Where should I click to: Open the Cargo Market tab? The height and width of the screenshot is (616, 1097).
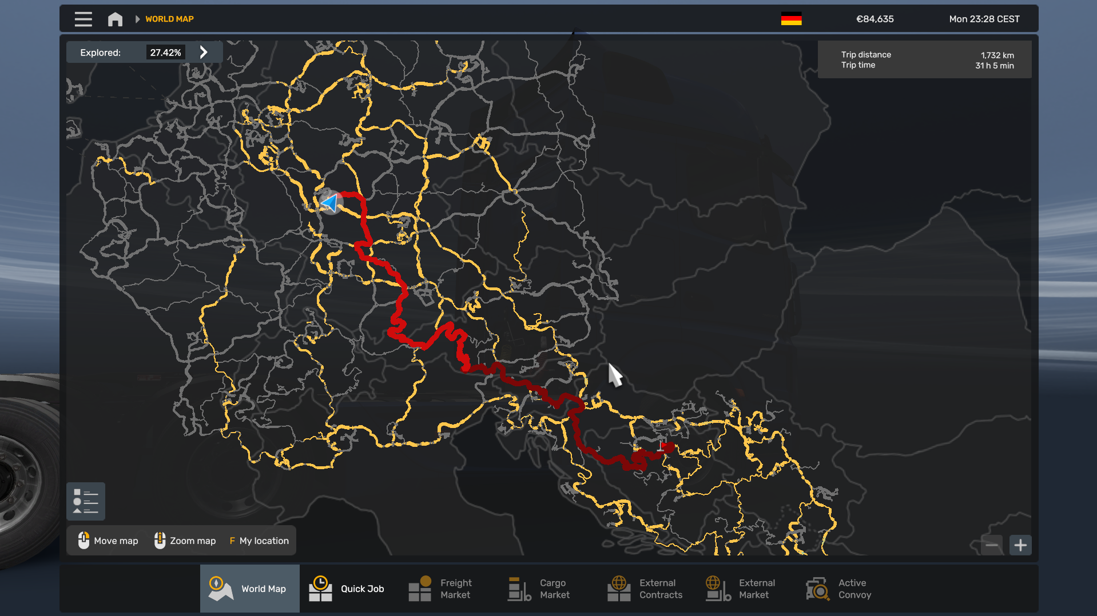point(548,589)
